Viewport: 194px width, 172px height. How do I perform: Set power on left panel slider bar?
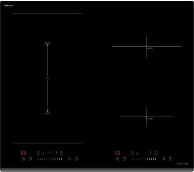(50, 159)
